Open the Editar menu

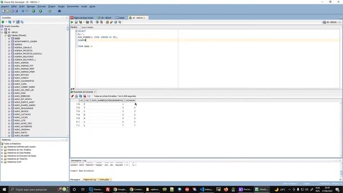(14, 6)
